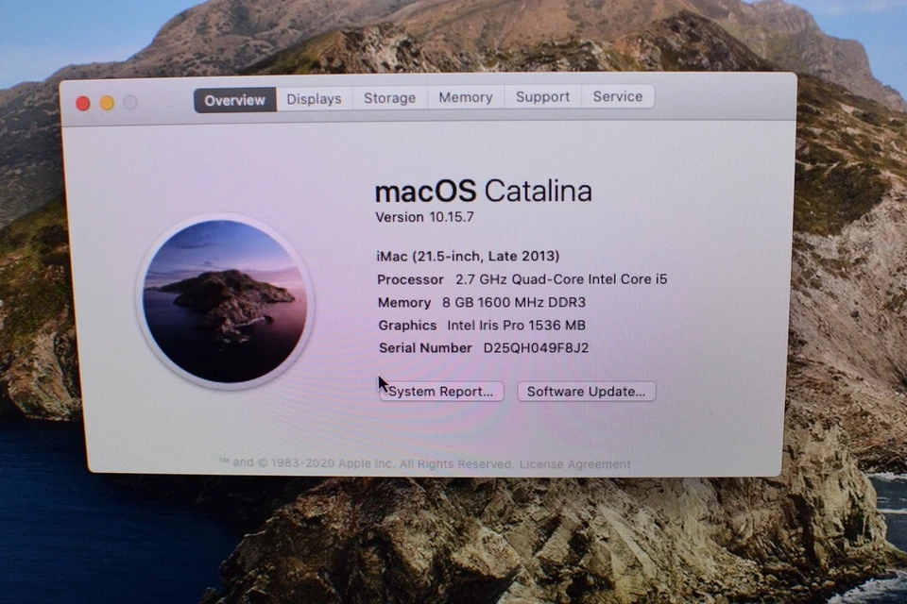
Task: Click the Version 10.15.7 text
Action: click(x=424, y=217)
